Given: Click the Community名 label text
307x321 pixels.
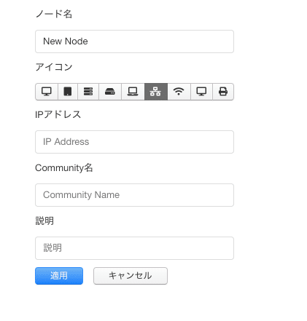Looking at the screenshot, I should [x=64, y=167].
